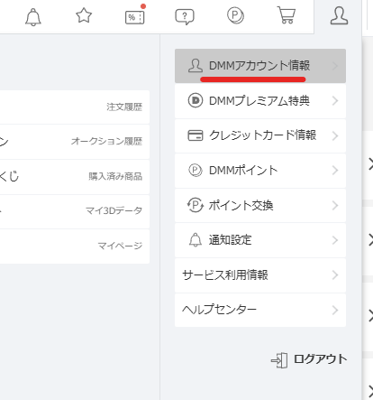Click the P coin icon beside DMMポイント

[196, 170]
